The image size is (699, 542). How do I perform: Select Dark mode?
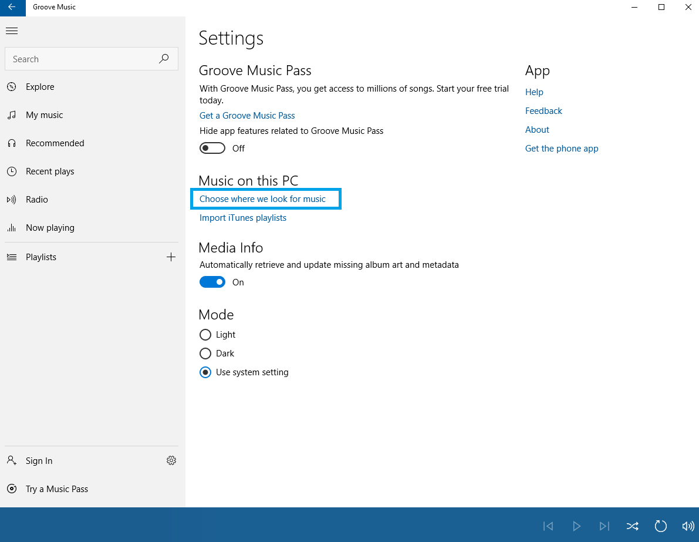205,354
